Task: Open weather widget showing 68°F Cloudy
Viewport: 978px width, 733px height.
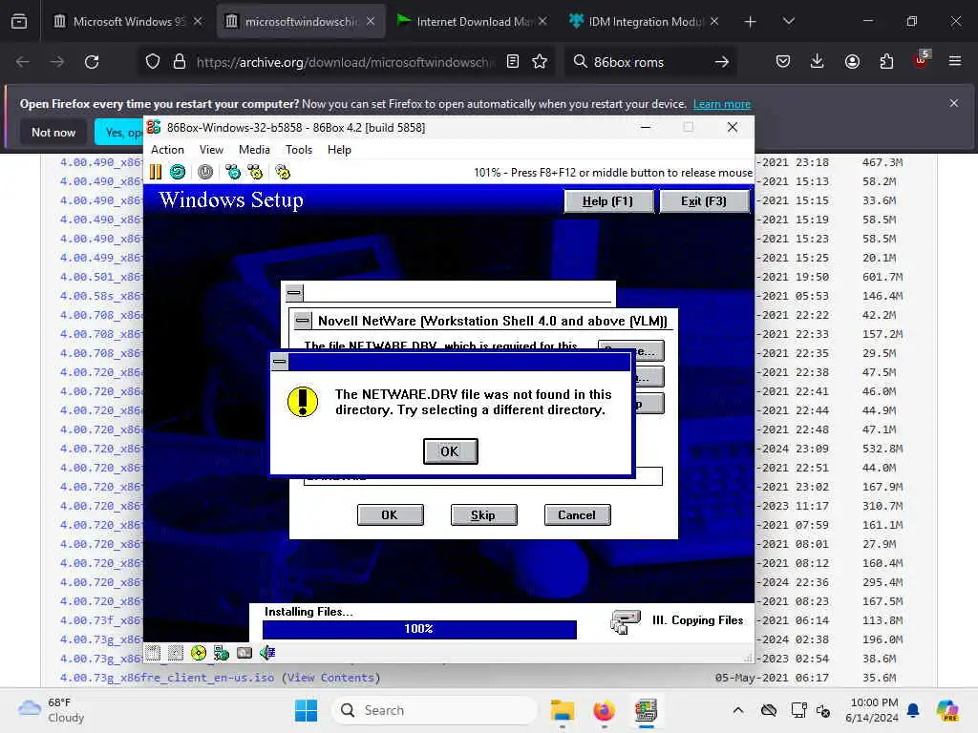Action: (x=52, y=710)
